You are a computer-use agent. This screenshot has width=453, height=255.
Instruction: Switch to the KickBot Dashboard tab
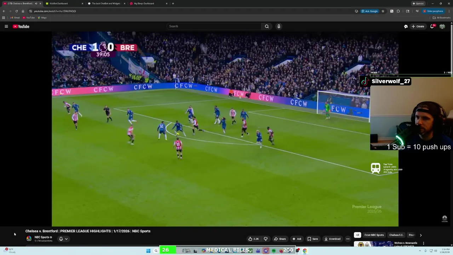click(64, 4)
